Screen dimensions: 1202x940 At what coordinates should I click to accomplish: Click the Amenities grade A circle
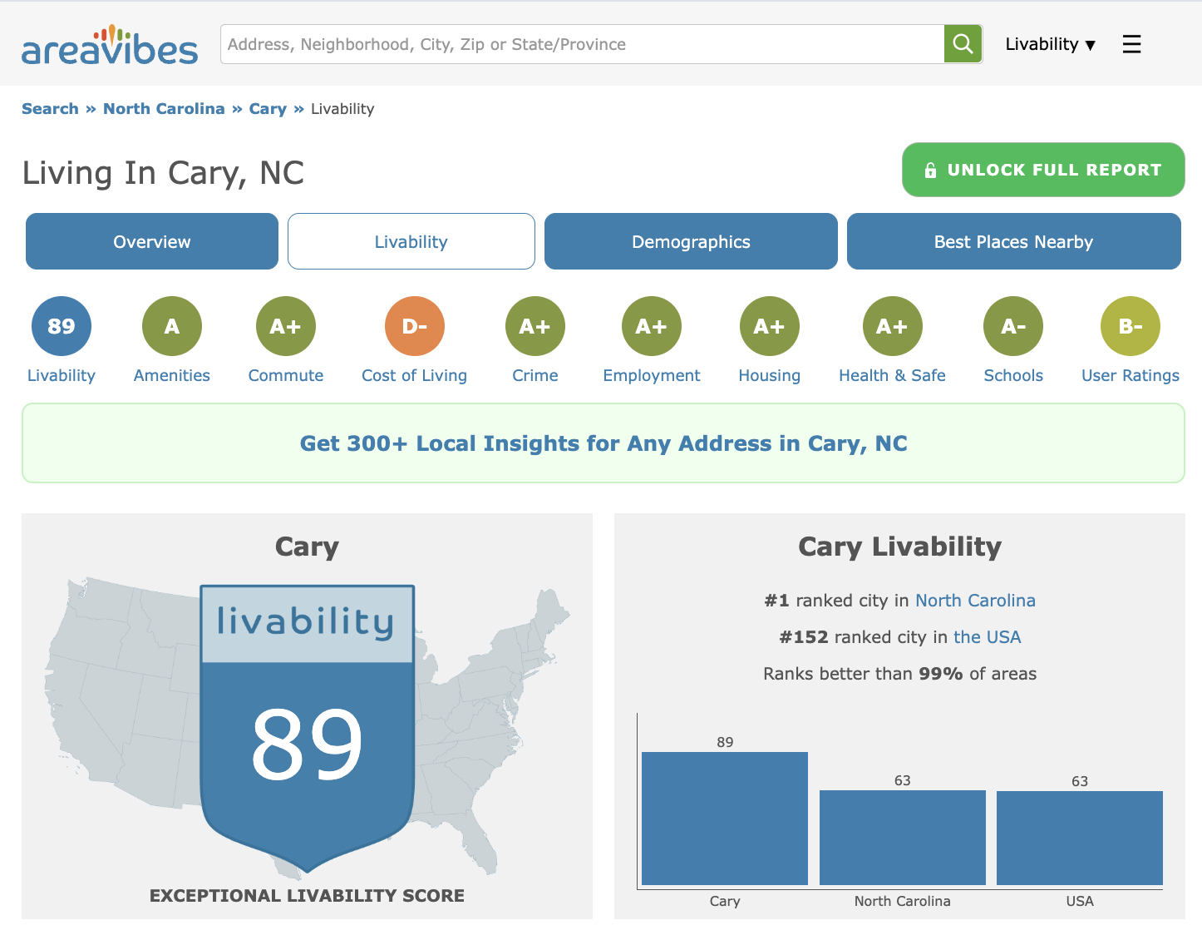point(172,326)
